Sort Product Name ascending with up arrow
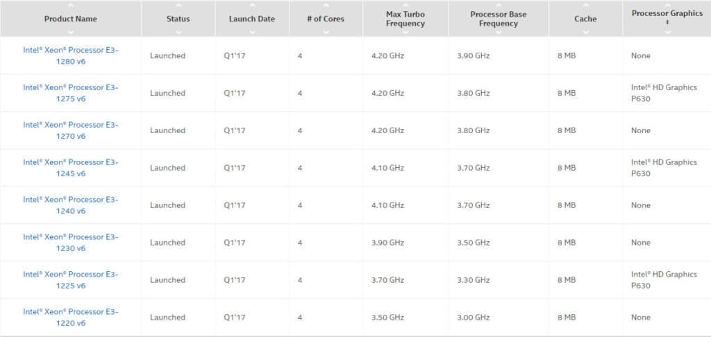This screenshot has height=337, width=711. coord(70,6)
